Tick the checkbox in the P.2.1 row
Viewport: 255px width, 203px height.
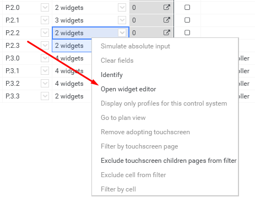click(x=187, y=20)
